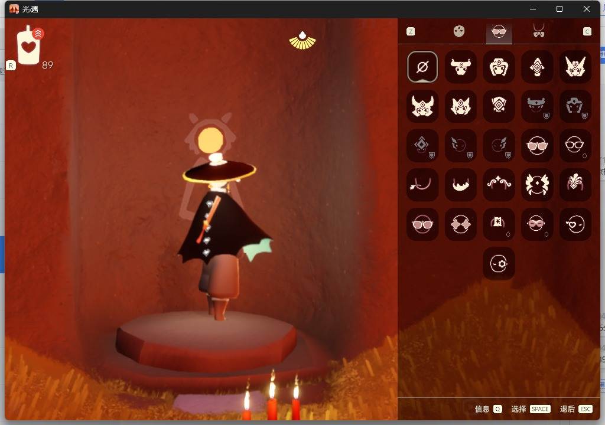Close the 光遇 window
Image resolution: width=605 pixels, height=425 pixels.
tap(587, 9)
